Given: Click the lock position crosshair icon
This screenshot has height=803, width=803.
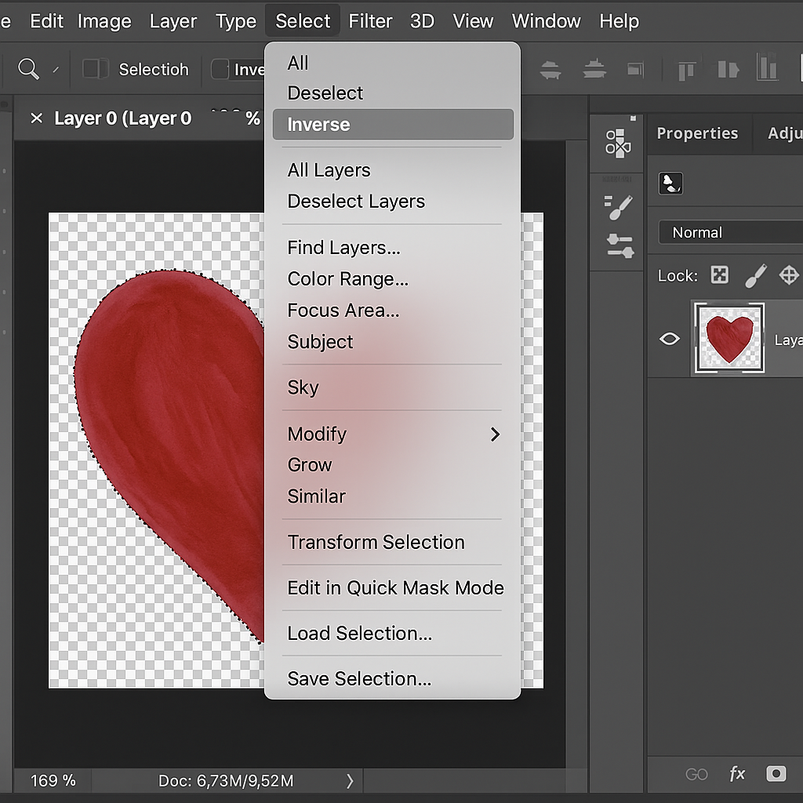Looking at the screenshot, I should click(788, 275).
